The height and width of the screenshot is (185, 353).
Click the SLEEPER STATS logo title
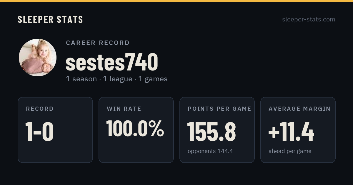click(x=50, y=19)
